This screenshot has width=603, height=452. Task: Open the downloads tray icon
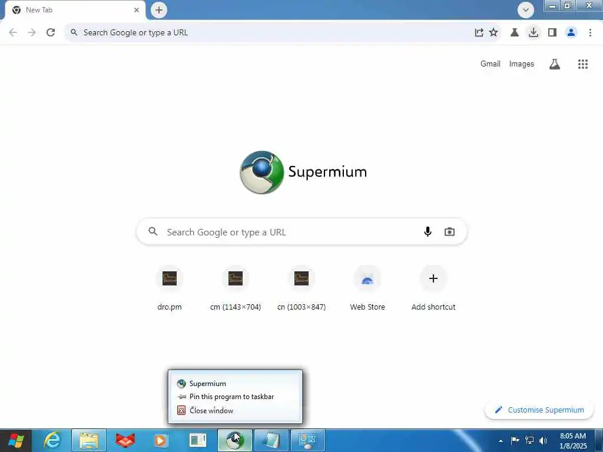(534, 33)
